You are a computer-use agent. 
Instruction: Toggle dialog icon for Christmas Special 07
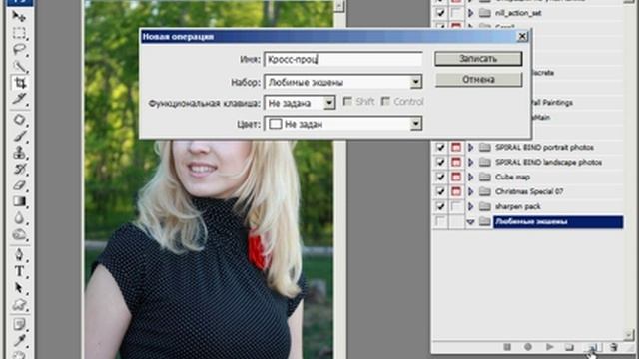coord(456,191)
